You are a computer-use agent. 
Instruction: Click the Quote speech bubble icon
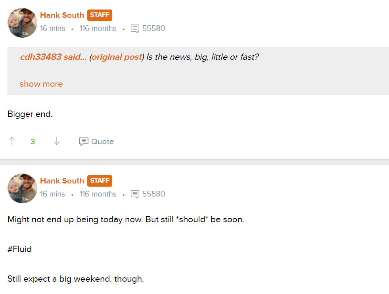[x=83, y=141]
